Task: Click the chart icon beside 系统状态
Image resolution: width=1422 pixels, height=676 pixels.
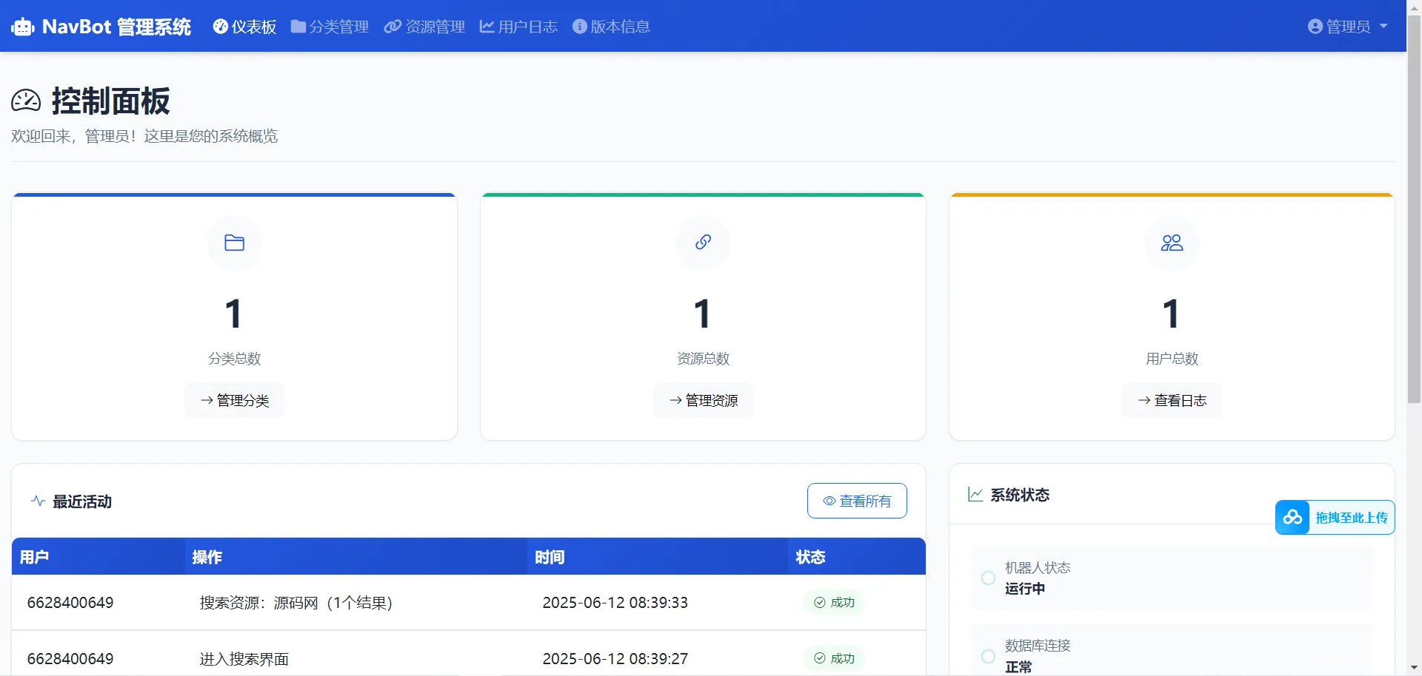Action: point(975,495)
